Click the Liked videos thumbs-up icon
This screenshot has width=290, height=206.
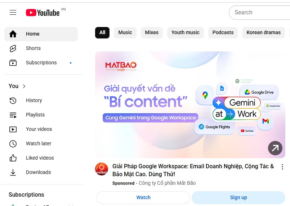(x=13, y=158)
